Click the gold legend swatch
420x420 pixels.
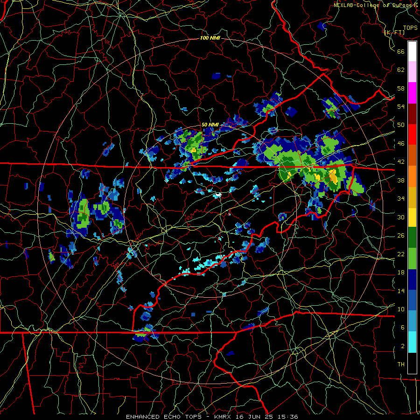tap(412, 197)
